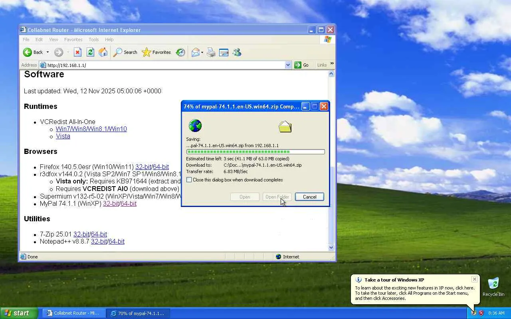Open the View menu
Screen dimensions: 511x319
click(x=53, y=39)
